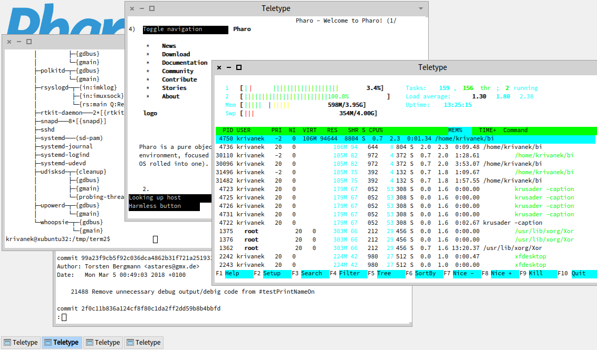The width and height of the screenshot is (597, 350).
Task: Select htop process row PID 4736
Action: (405, 147)
